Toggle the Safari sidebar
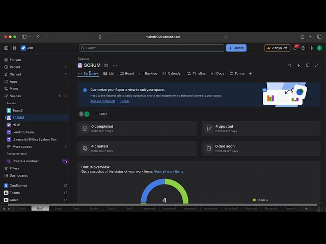The image size is (326, 244). (24, 37)
